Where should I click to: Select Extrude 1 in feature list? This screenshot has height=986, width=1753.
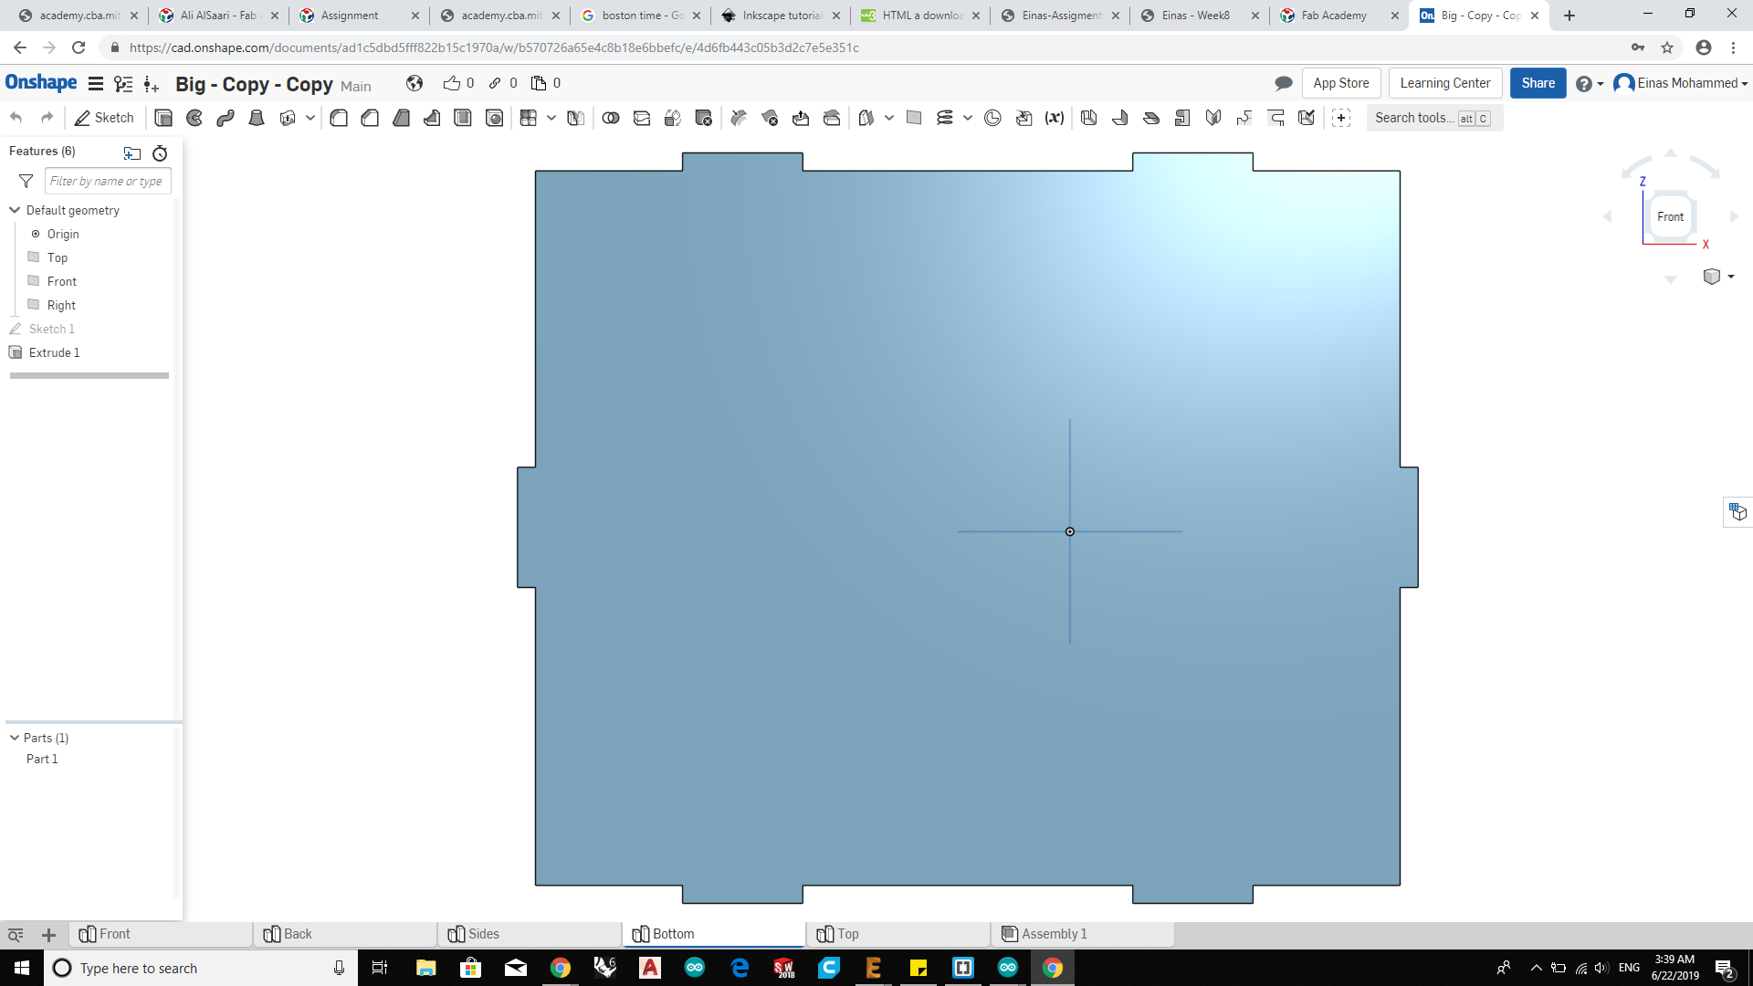[x=54, y=352]
